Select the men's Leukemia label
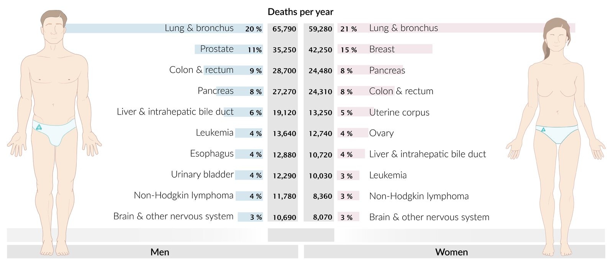 point(215,133)
